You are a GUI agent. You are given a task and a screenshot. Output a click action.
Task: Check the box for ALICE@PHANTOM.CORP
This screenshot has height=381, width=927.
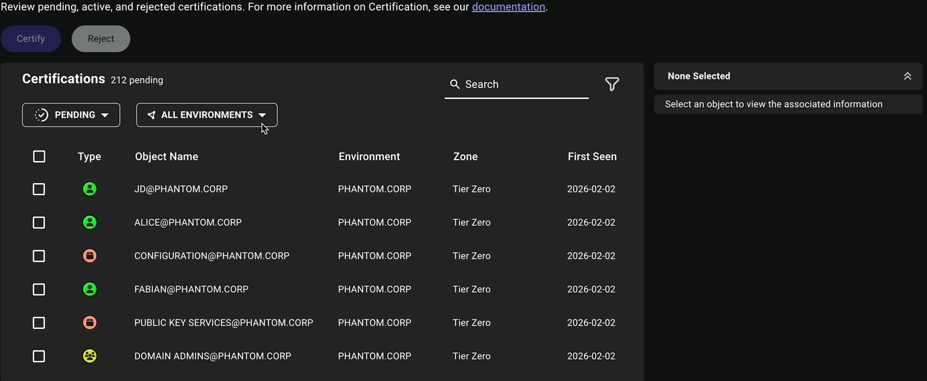click(39, 223)
